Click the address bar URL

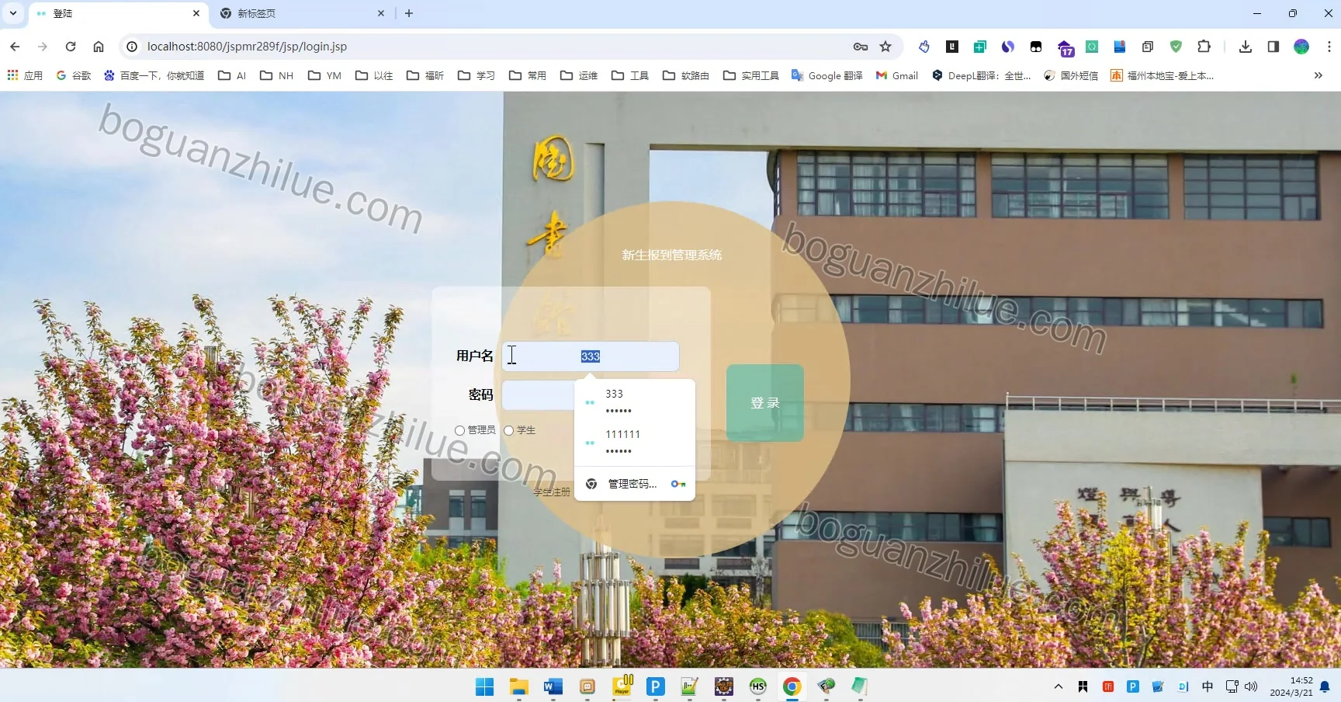(247, 47)
